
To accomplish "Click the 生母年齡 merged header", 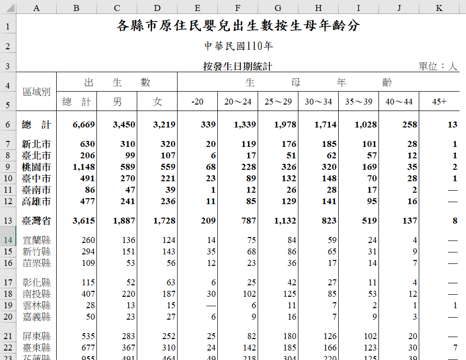I will click(x=318, y=82).
